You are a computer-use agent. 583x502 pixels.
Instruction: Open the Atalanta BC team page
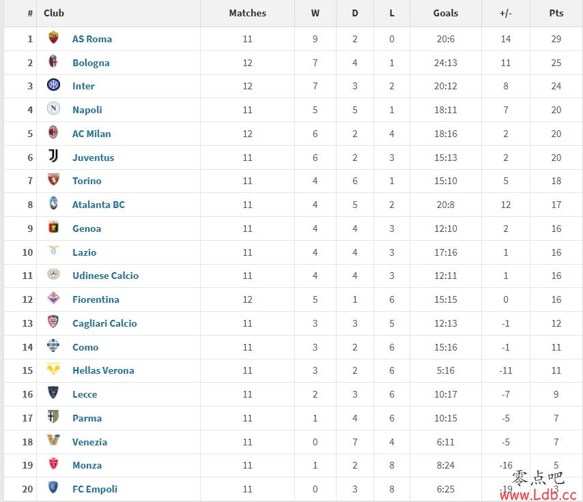pos(98,205)
